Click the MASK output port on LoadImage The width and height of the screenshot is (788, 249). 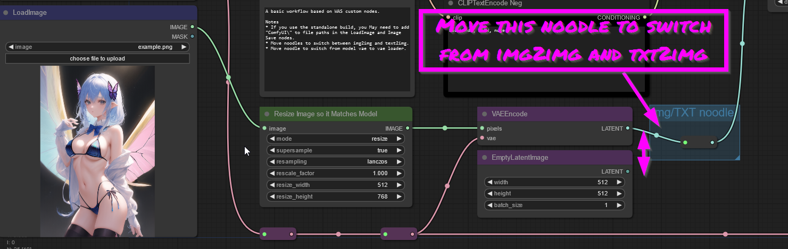pyautogui.click(x=192, y=37)
